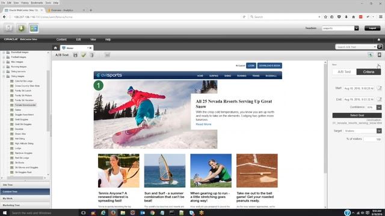Click BASEBALL in avisports navigation

tap(271, 76)
